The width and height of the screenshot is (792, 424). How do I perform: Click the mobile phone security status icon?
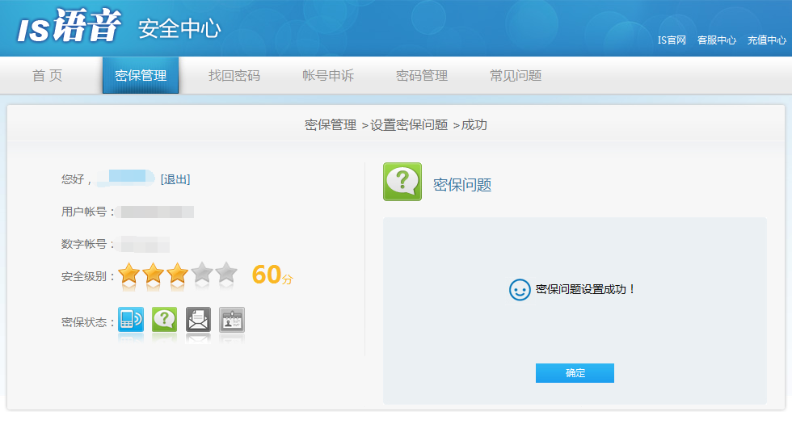pos(131,319)
